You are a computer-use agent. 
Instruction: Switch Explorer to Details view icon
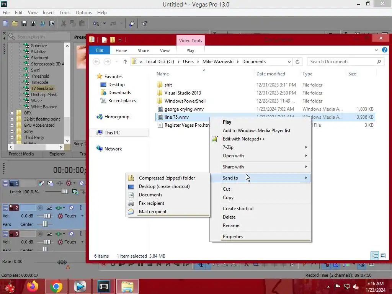(x=375, y=256)
